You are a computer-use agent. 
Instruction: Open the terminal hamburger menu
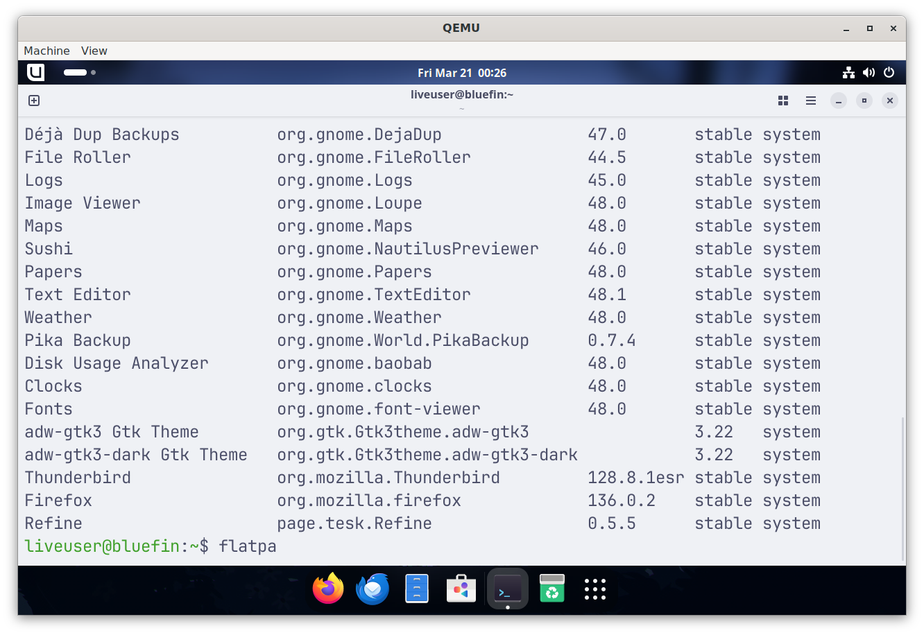811,101
